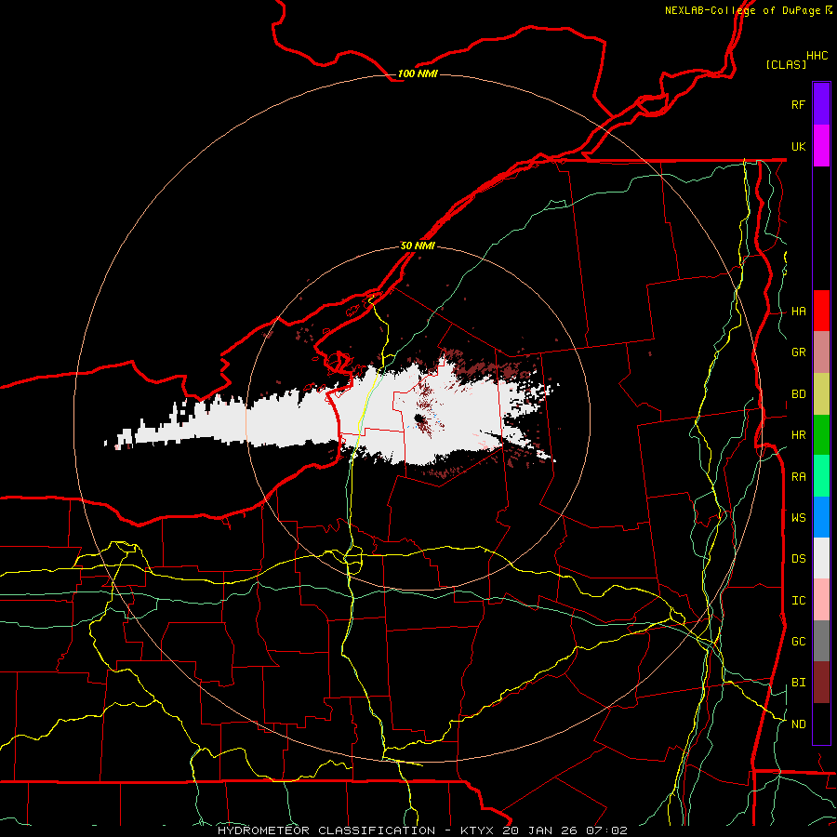The height and width of the screenshot is (837, 837).
Task: Click the HHC product code label
Action: pos(817,56)
